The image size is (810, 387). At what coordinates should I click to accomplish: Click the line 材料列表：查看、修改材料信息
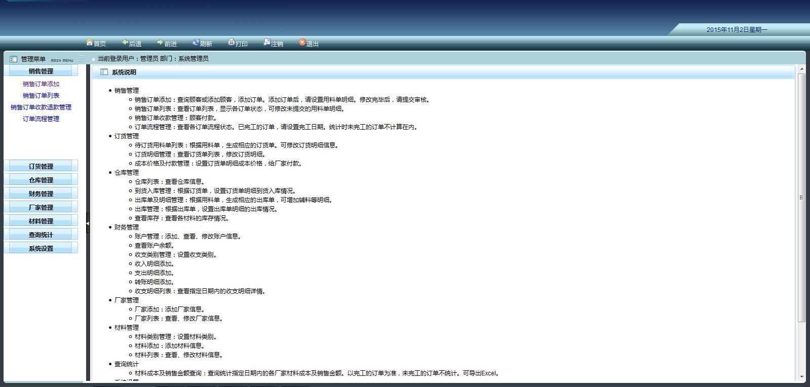pos(179,355)
